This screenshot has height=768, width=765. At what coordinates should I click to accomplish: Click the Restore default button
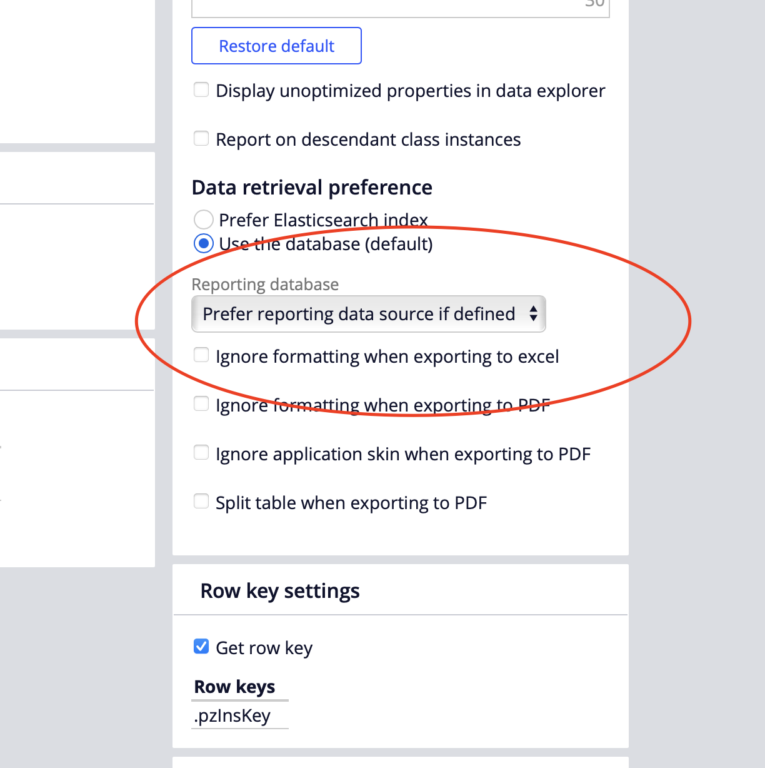click(x=276, y=46)
